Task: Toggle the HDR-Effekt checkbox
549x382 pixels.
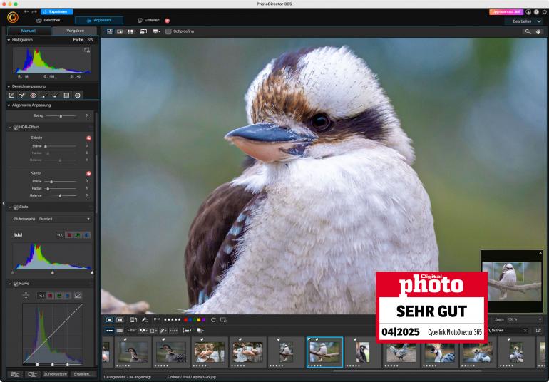Action: 16,127
